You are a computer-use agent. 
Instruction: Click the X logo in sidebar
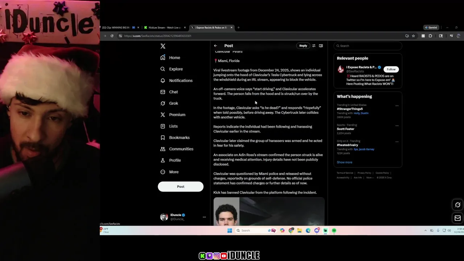(163, 46)
